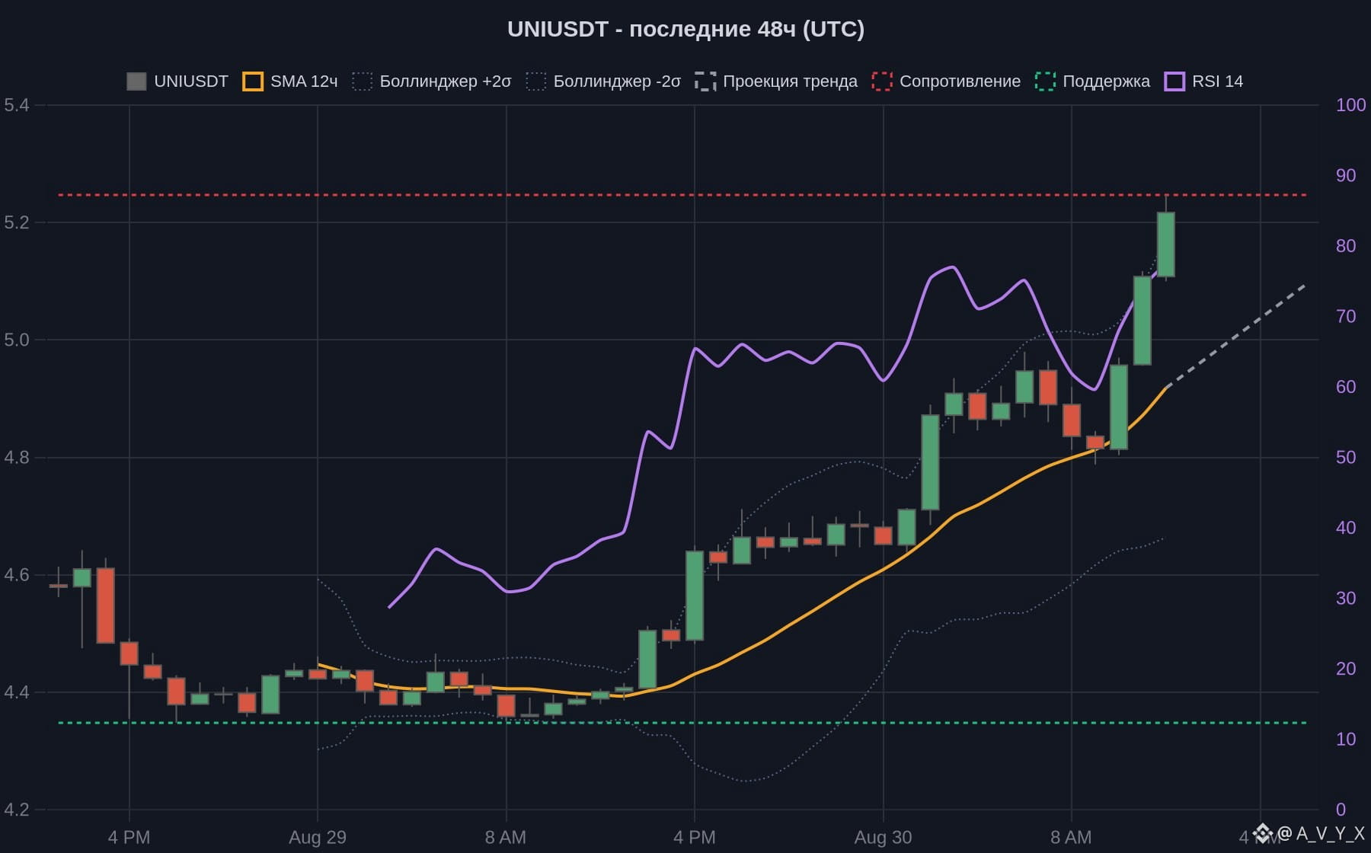
Task: Click the RSI axis label 80
Action: click(1346, 246)
